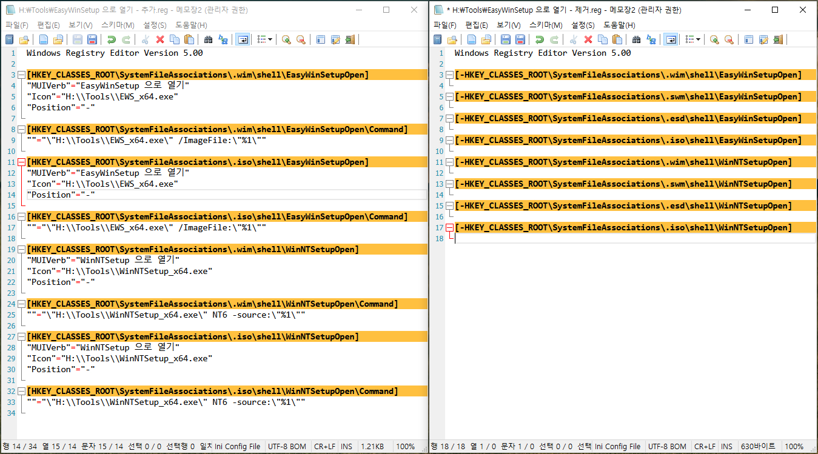The height and width of the screenshot is (454, 818).
Task: Click the Zoom In magnifier in right window
Action: tap(714, 39)
